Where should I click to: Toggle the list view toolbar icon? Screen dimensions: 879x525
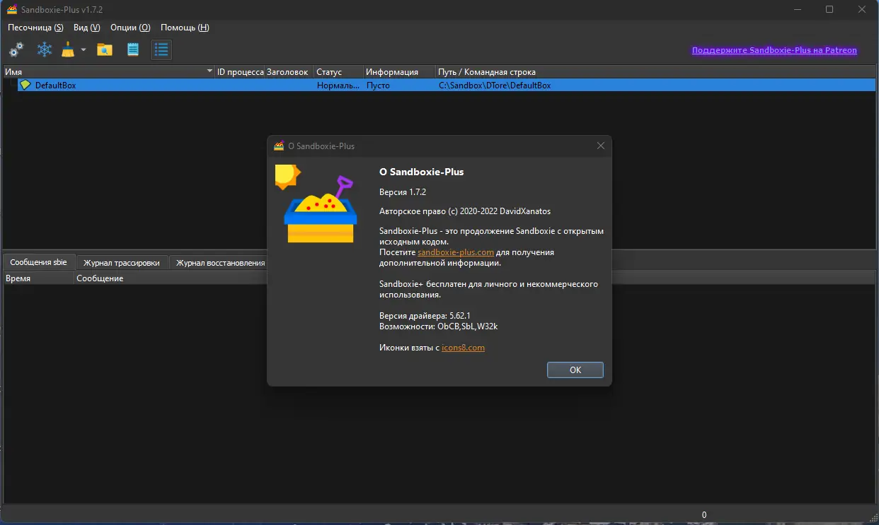pyautogui.click(x=161, y=49)
